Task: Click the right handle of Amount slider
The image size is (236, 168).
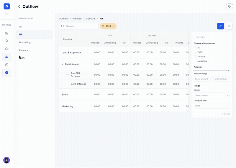Action: [228, 70]
